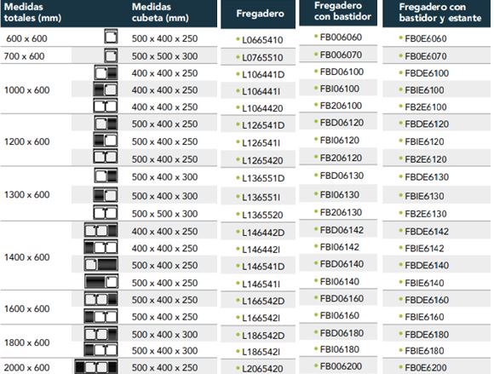This screenshot has height=374, width=494.
Task: Click the 'Medidas totales (mm)' header
Action: tap(32, 12)
